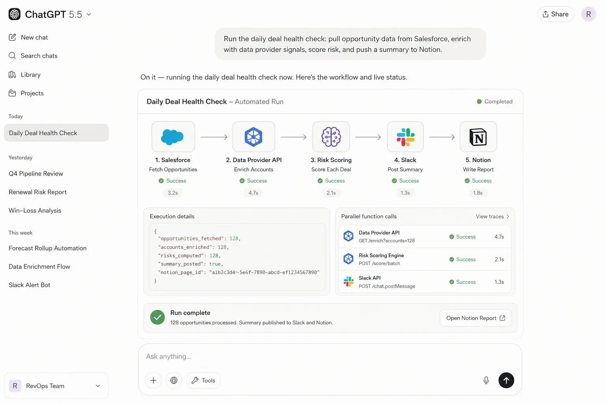The image size is (606, 404).
Task: Click the Notion workflow step icon
Action: 478,137
